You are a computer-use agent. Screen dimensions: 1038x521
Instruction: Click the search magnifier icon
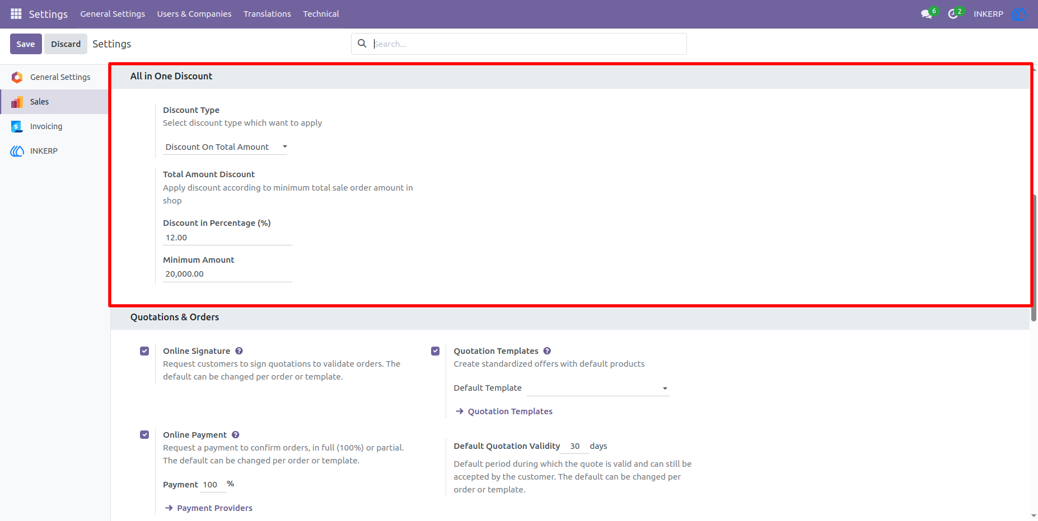[362, 44]
